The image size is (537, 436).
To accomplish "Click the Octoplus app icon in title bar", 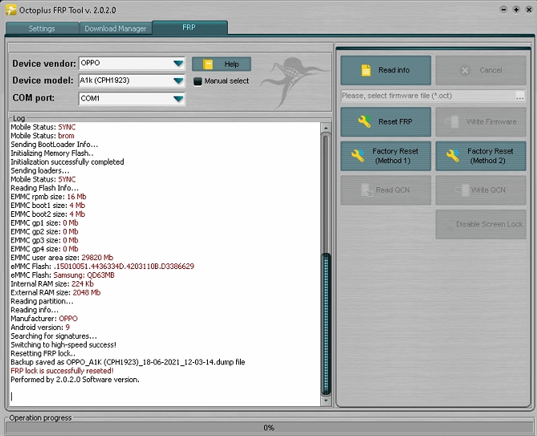I will point(10,10).
